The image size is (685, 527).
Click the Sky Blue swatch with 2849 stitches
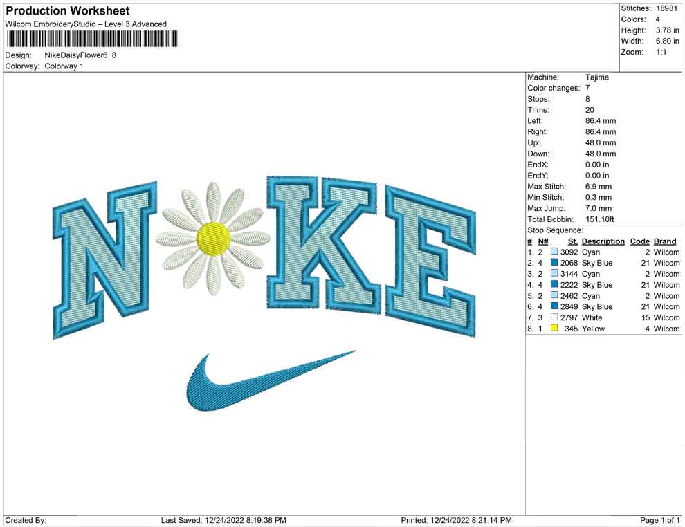554,306
